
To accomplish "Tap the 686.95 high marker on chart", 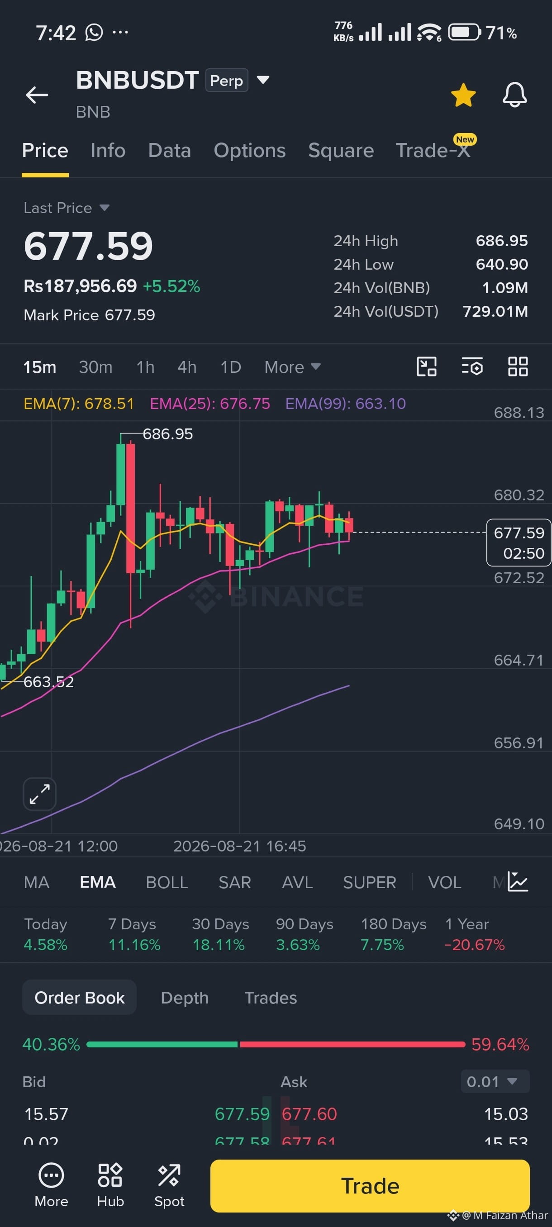I will pos(168,434).
